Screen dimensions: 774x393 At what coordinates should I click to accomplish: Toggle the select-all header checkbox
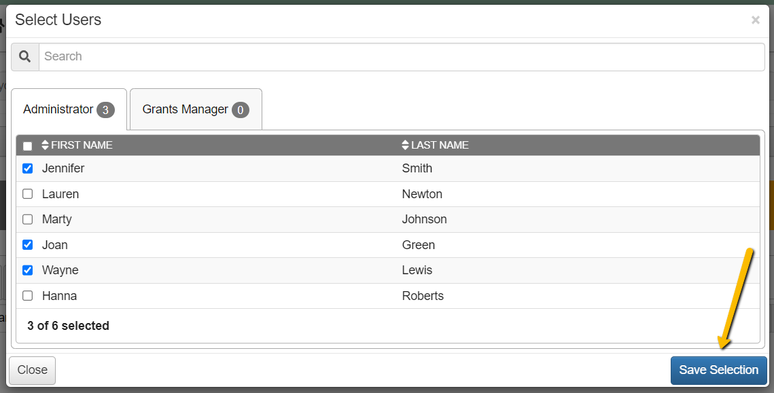(x=28, y=146)
